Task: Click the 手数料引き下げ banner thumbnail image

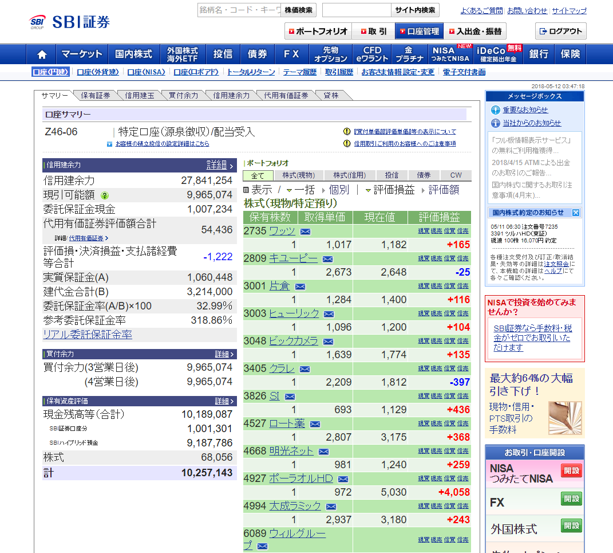Action: 564,418
